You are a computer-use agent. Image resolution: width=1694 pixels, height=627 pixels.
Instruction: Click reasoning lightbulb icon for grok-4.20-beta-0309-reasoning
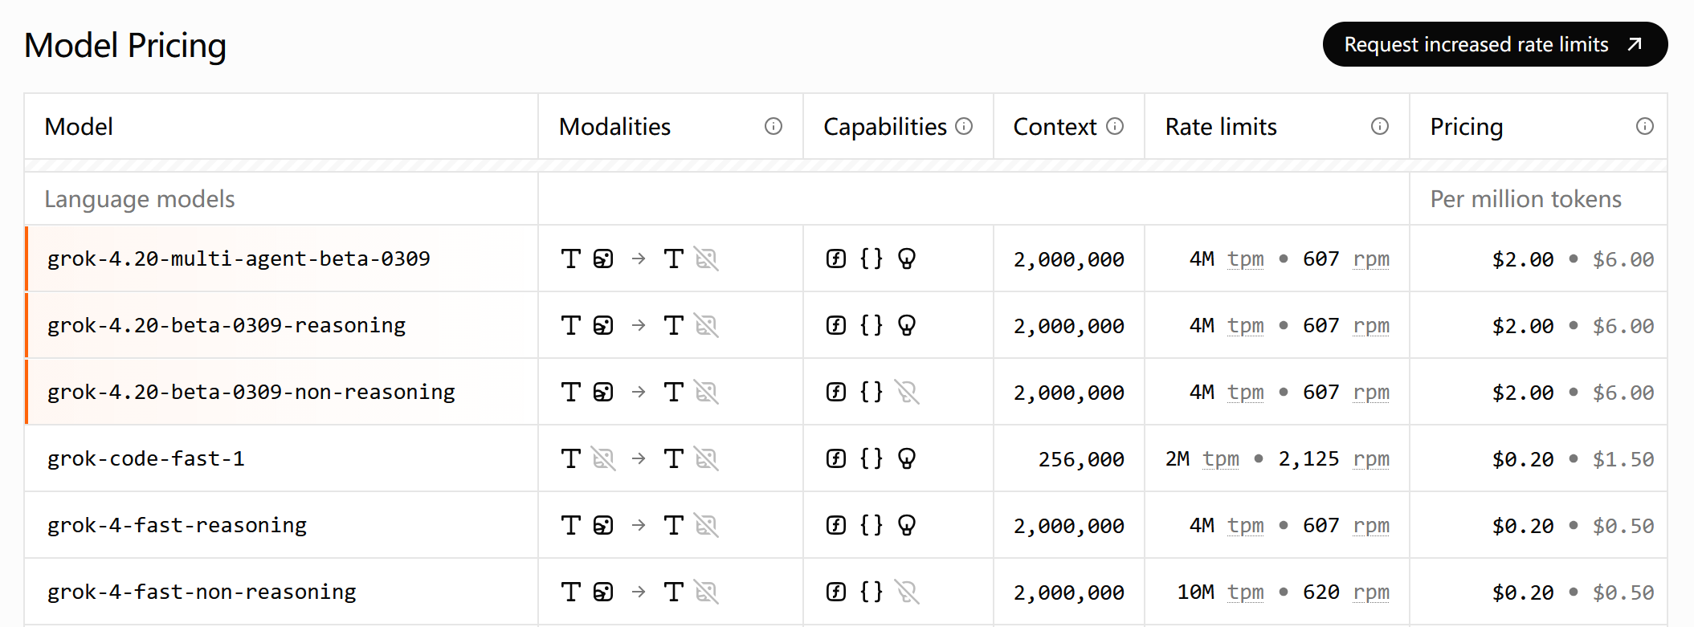tap(907, 325)
